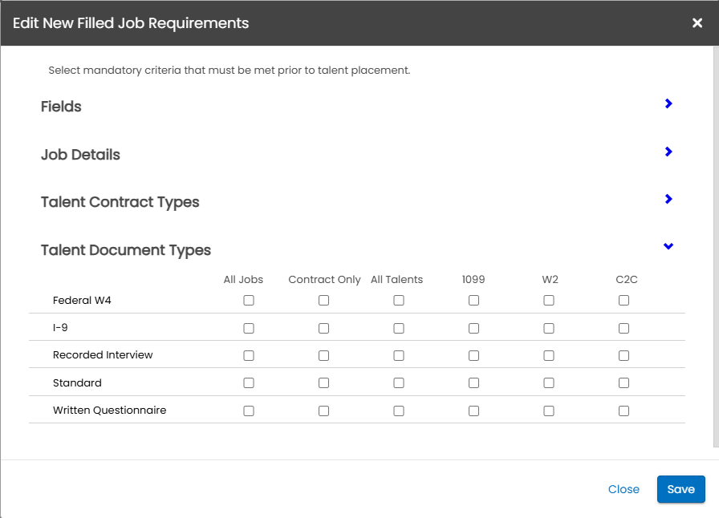Check Federal W4 for All Jobs

[x=249, y=301]
